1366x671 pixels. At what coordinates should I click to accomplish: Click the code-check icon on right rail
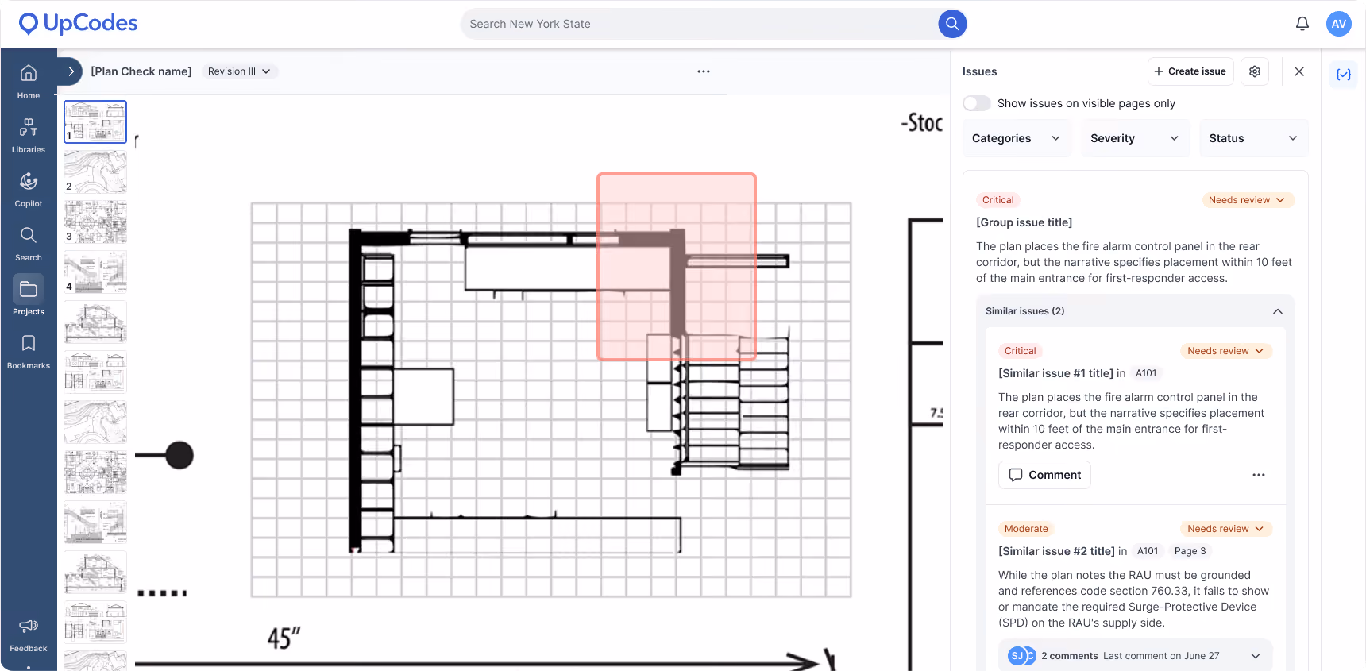1344,75
